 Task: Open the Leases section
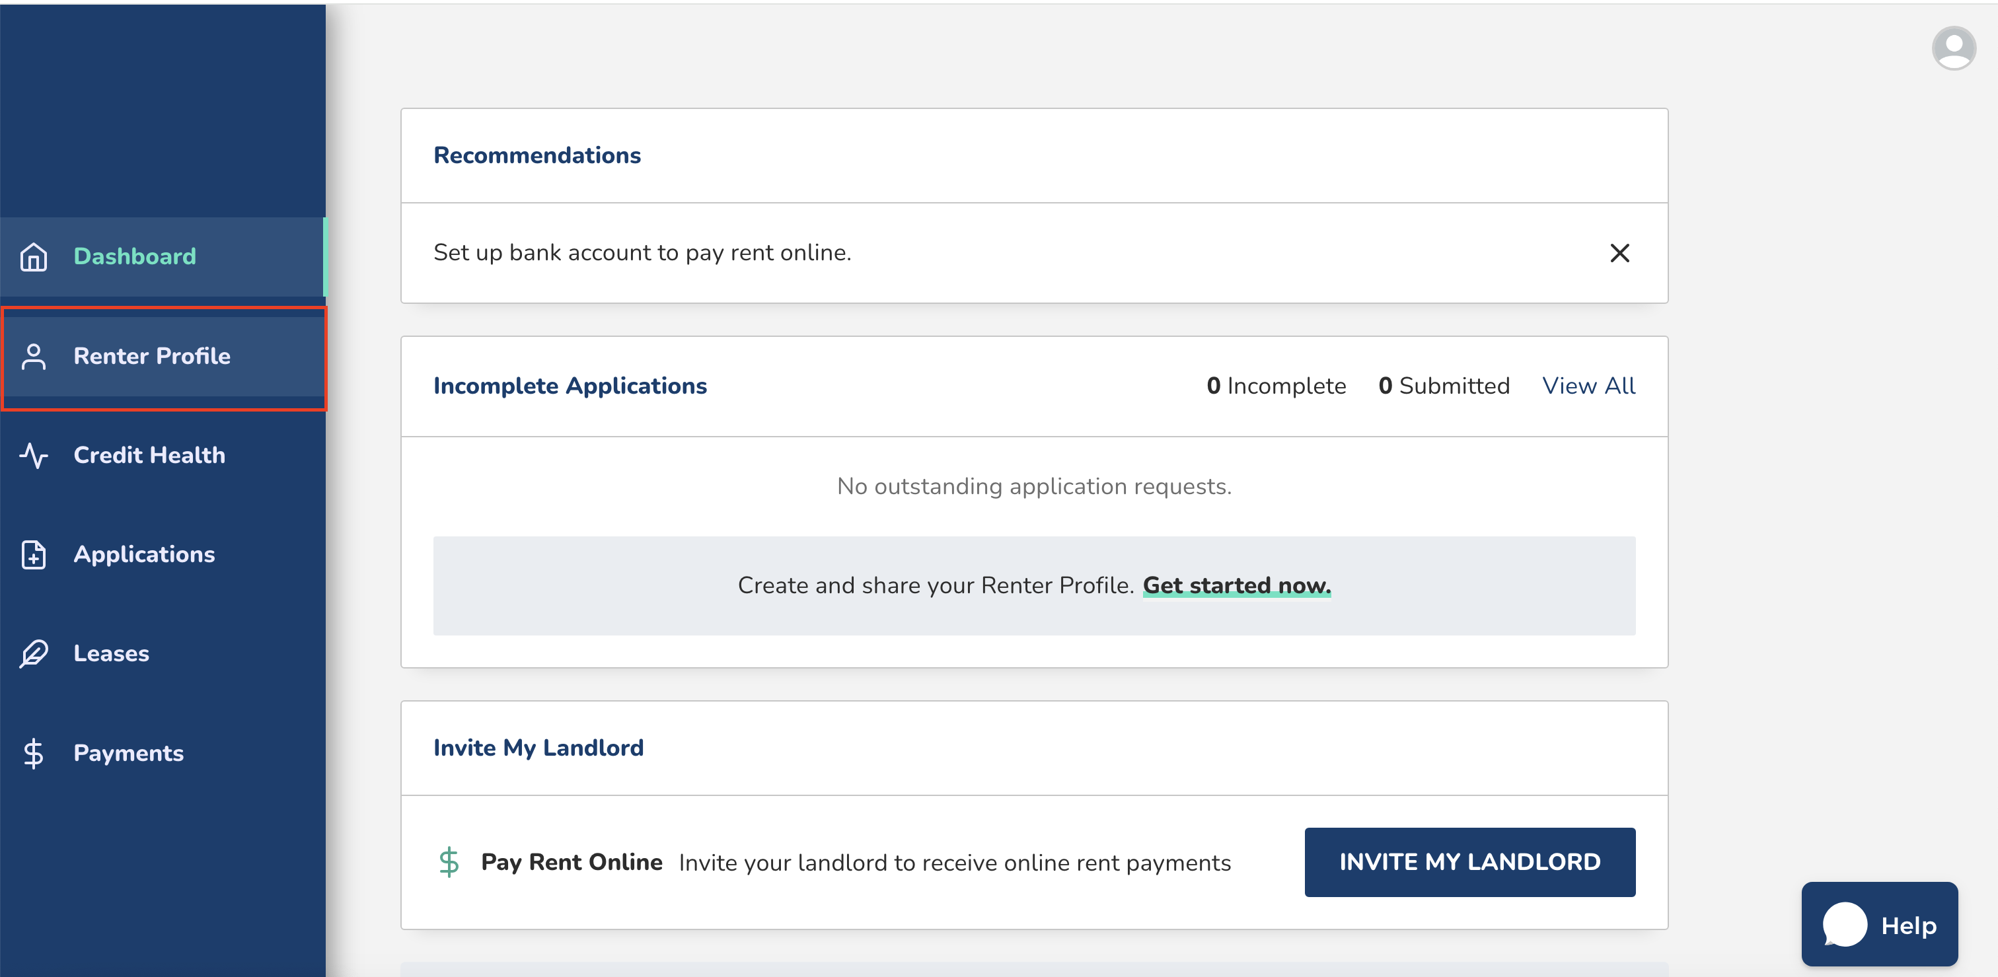pos(163,654)
